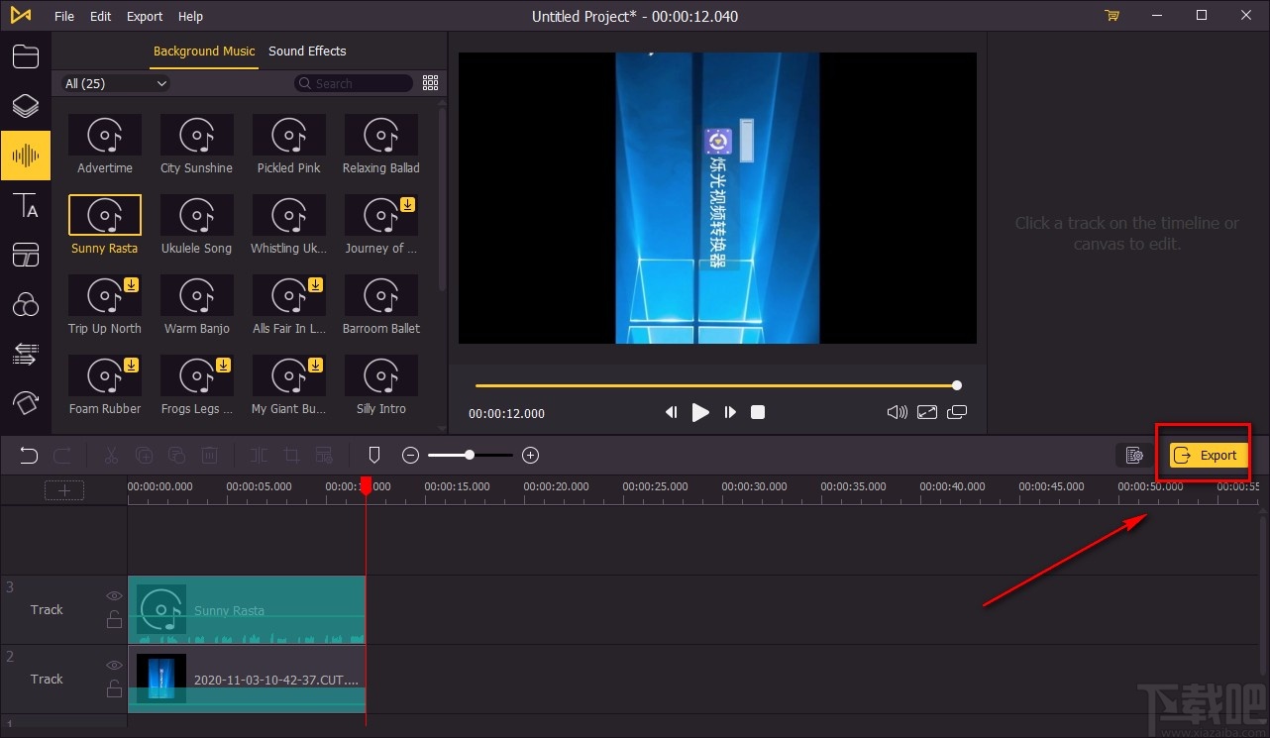The image size is (1270, 738).
Task: Toggle the lock on Track 3
Action: point(115,620)
